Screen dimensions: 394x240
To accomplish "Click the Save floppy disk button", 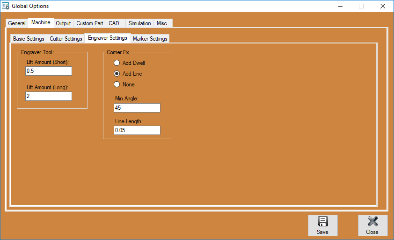I will click(322, 226).
